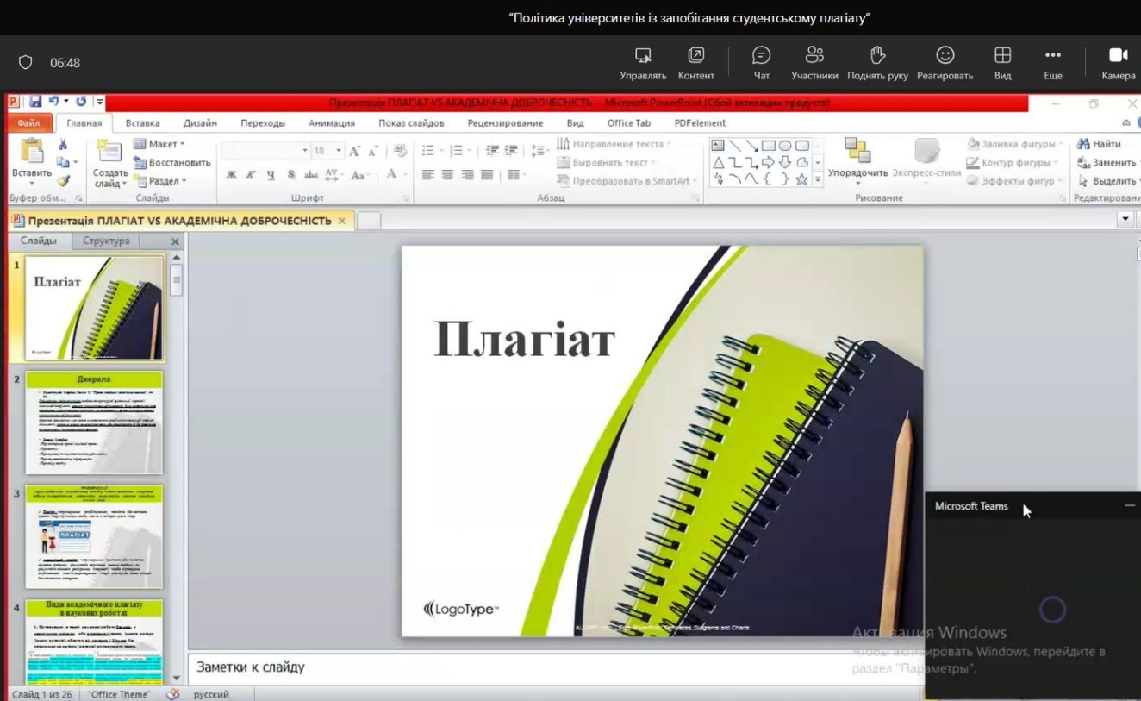1141x701 pixels.
Task: Select the star shape in shapes gallery
Action: click(x=801, y=179)
